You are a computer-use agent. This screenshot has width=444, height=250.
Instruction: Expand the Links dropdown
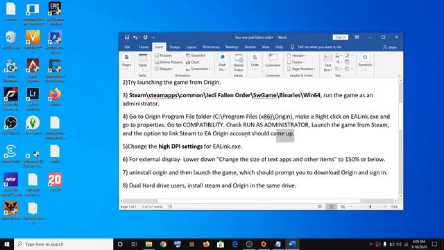255,62
